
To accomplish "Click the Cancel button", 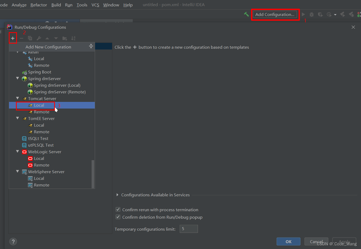I will click(x=316, y=242).
